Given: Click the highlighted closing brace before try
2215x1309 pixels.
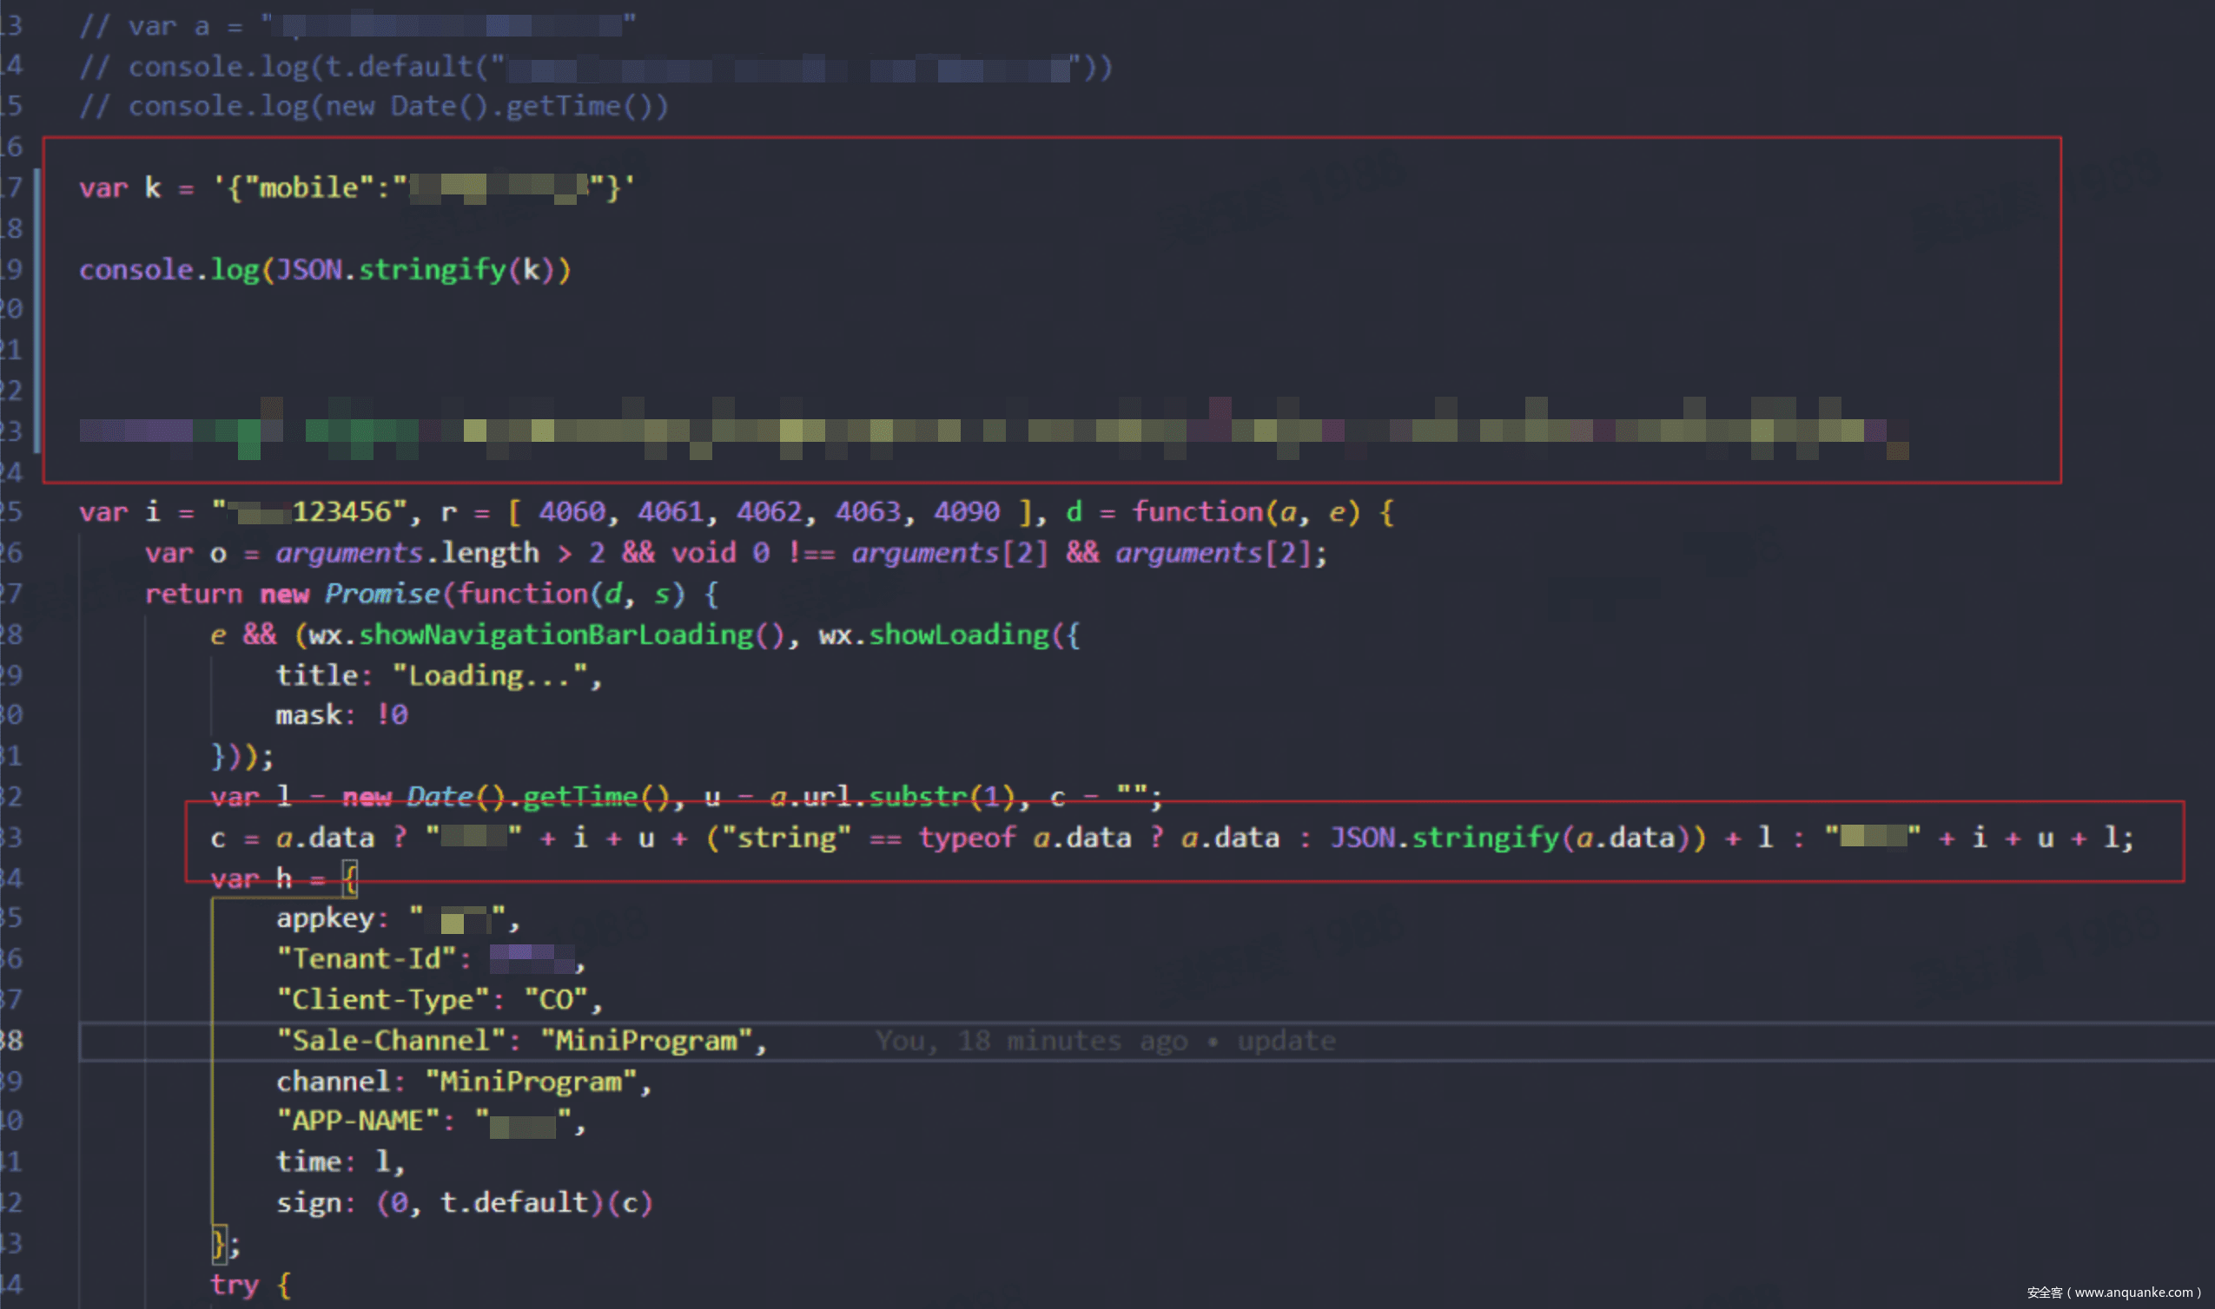Looking at the screenshot, I should (x=218, y=1244).
